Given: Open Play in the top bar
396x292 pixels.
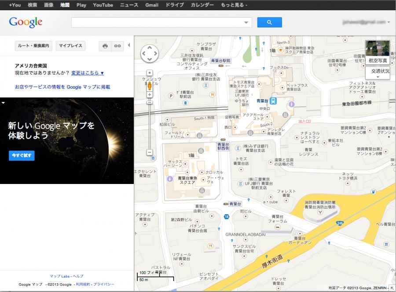Looking at the screenshot, I should 81,5.
